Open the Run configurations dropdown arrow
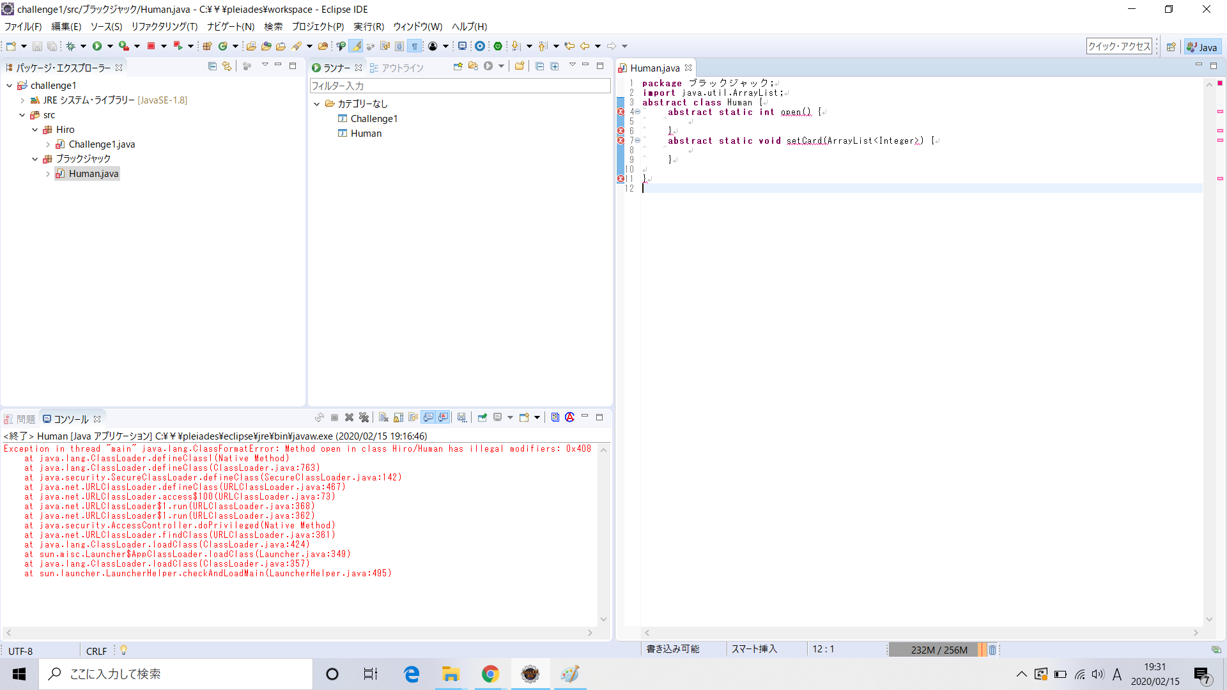Viewport: 1227px width, 690px height. 109,46
